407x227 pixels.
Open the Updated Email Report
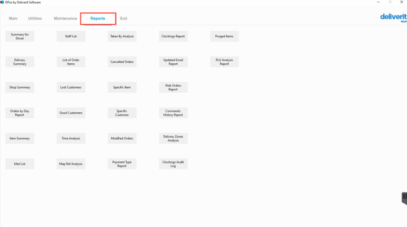(173, 61)
